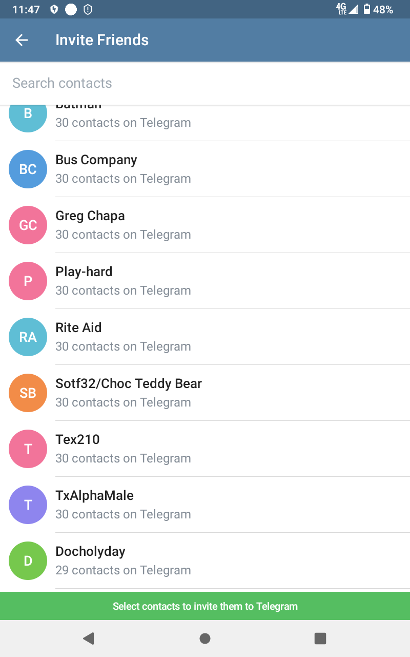
Task: Select the Bus Company contact name
Action: (x=96, y=160)
